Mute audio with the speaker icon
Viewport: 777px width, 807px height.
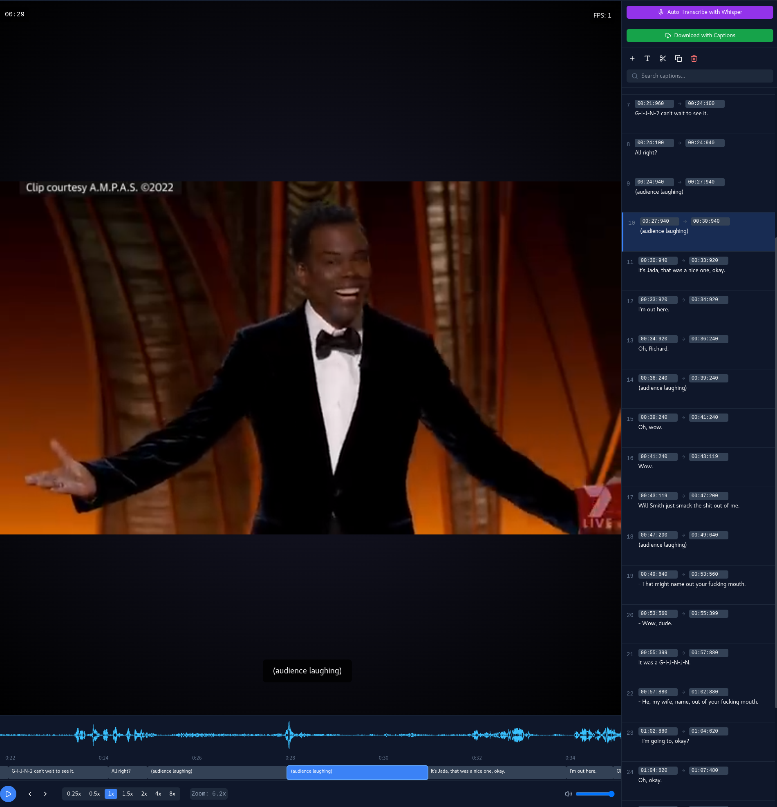[568, 794]
